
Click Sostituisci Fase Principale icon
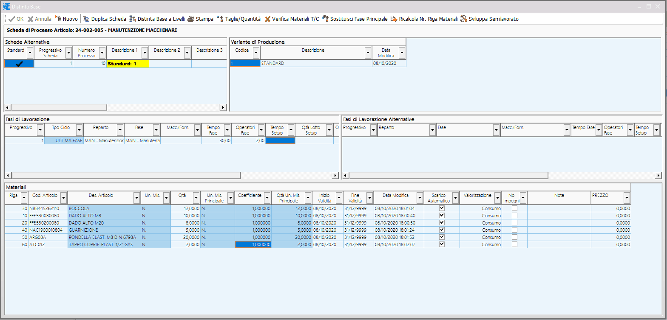click(x=325, y=19)
